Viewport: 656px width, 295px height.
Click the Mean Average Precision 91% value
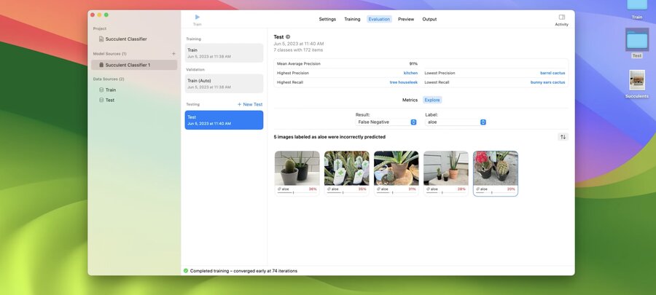(x=413, y=64)
